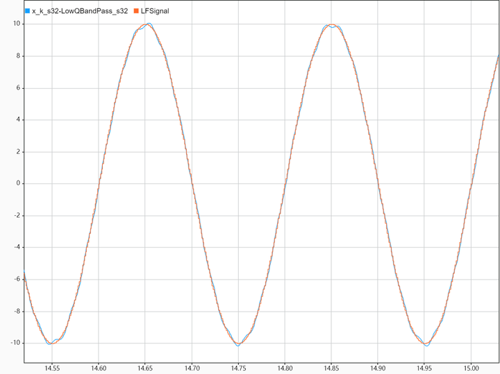Click the x-axis label 14.80
The image size is (500, 374).
coord(285,368)
